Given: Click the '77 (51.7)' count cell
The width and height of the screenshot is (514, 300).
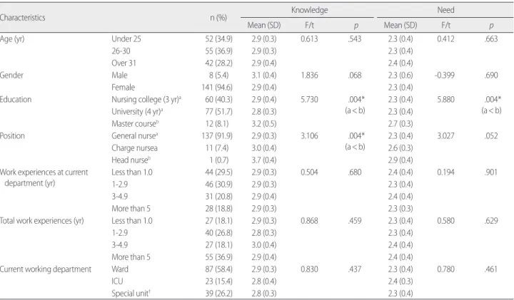Looking at the screenshot, I should tap(218, 112).
